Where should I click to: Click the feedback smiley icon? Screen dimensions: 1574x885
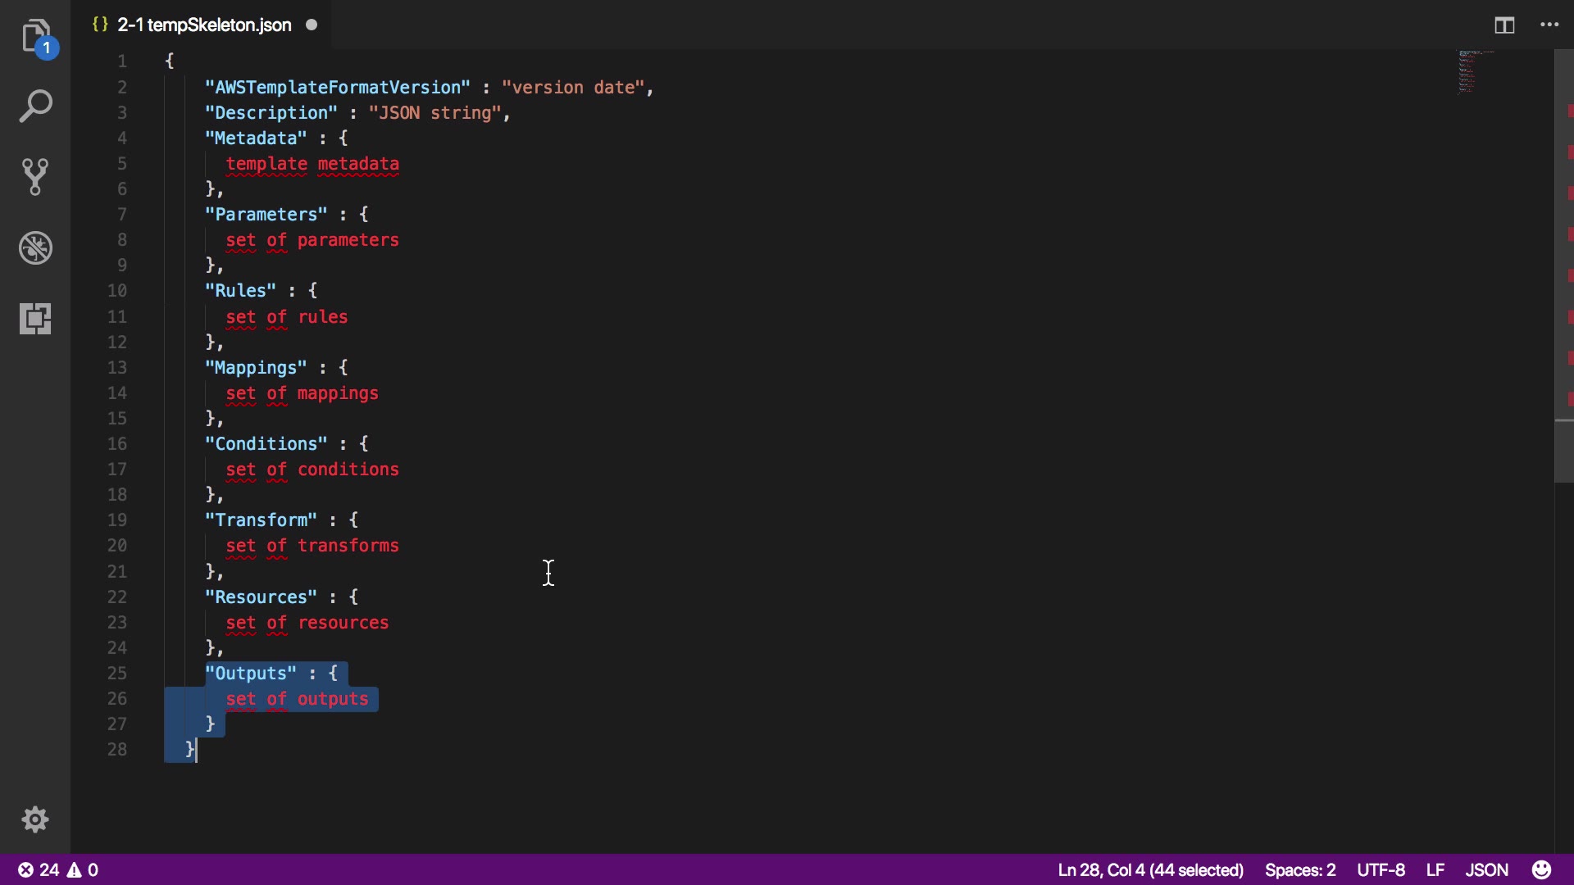click(1542, 869)
